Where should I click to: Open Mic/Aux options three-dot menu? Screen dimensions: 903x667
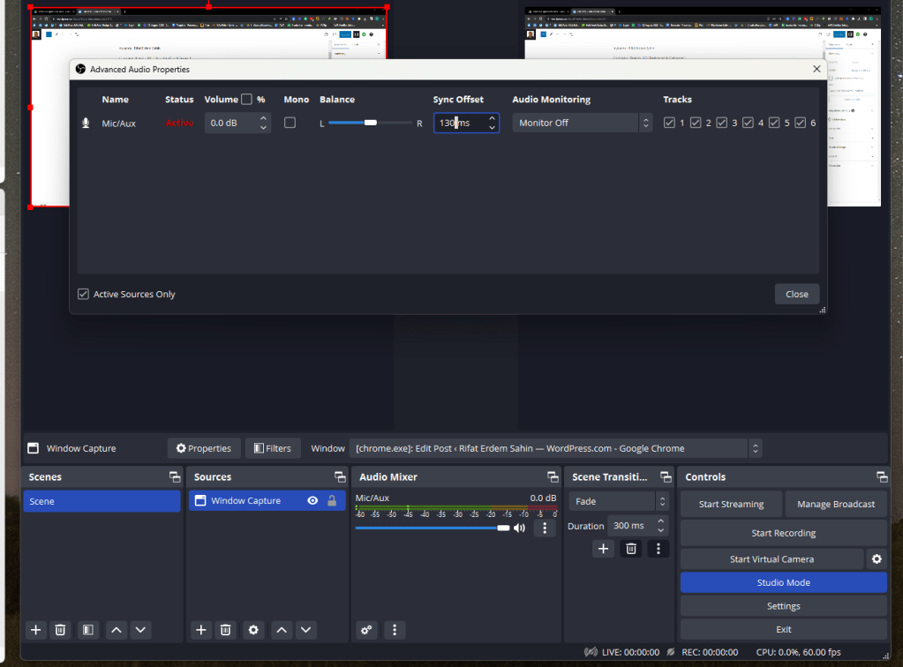tap(545, 528)
